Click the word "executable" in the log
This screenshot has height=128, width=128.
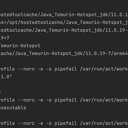point(13,108)
